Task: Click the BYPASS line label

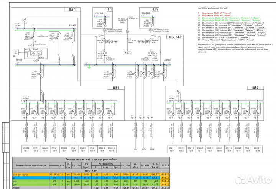Action: 72,25
